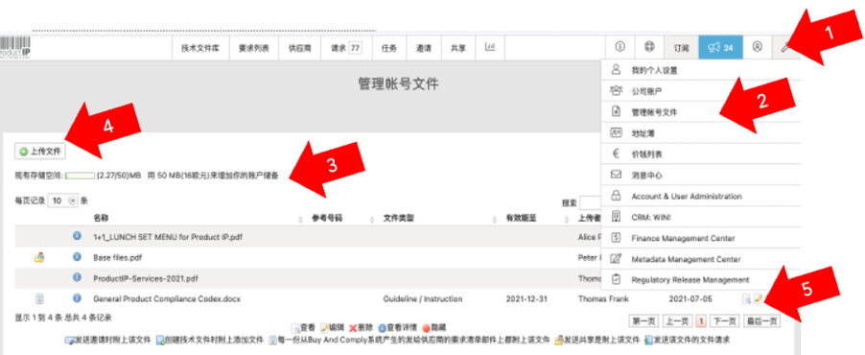The image size is (865, 355).
Task: Select 我的个人设置 from the dropdown menu
Action: click(700, 70)
